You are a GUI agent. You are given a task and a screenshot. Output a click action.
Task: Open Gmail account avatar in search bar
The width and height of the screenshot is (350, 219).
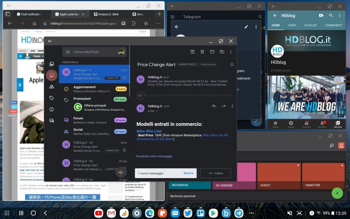pos(121,52)
